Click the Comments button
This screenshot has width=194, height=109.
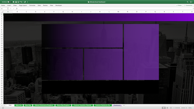pyautogui.click(x=188, y=6)
